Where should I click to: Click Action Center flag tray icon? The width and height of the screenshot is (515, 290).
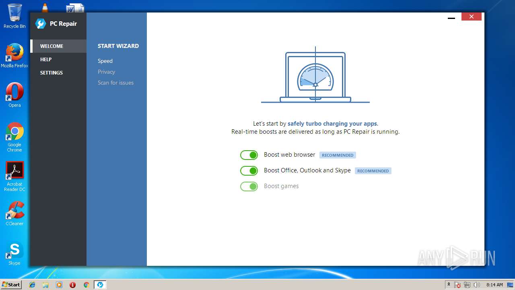click(x=457, y=285)
